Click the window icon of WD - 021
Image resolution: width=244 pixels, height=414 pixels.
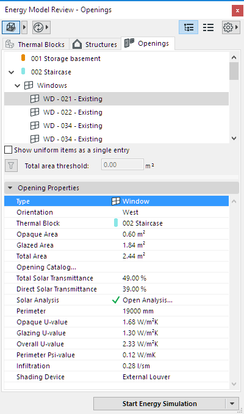(35, 99)
